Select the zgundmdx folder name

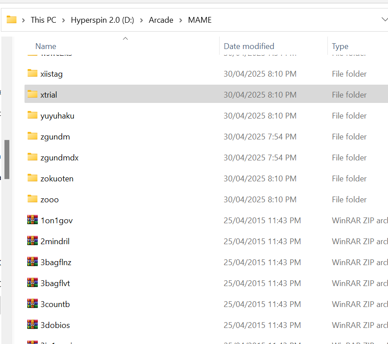pyautogui.click(x=60, y=158)
